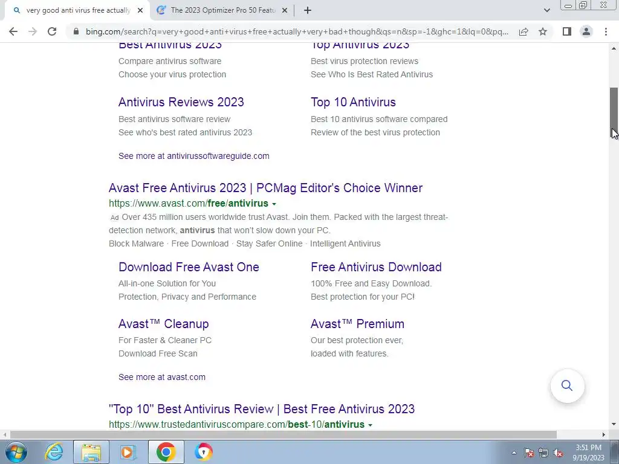619x464 pixels.
Task: Click the 'Best virus protection reviews' text
Action: point(365,61)
